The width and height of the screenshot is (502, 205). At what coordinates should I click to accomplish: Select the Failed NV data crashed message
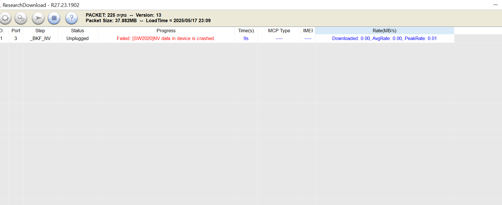pyautogui.click(x=166, y=38)
